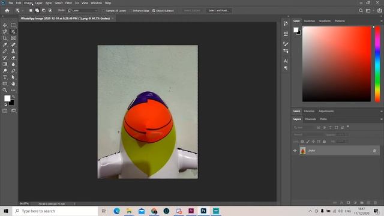Viewport: 384px width, 216px height.
Task: Switch to the Adjustments tab
Action: pos(326,111)
